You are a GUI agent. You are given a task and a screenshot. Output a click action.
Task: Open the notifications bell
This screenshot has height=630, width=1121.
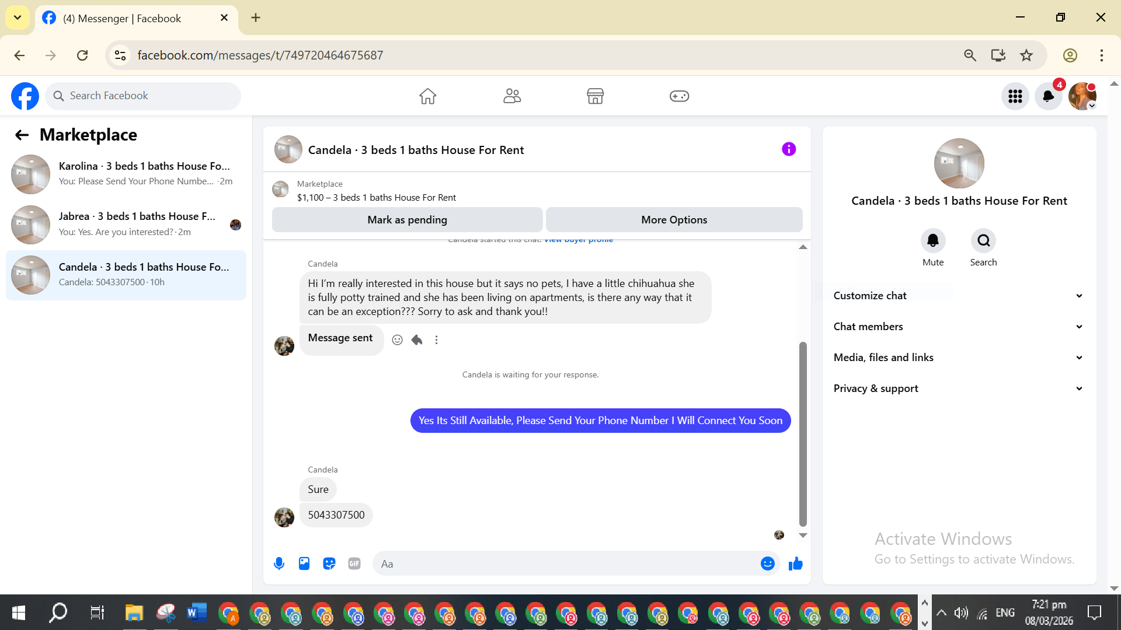(x=1048, y=96)
